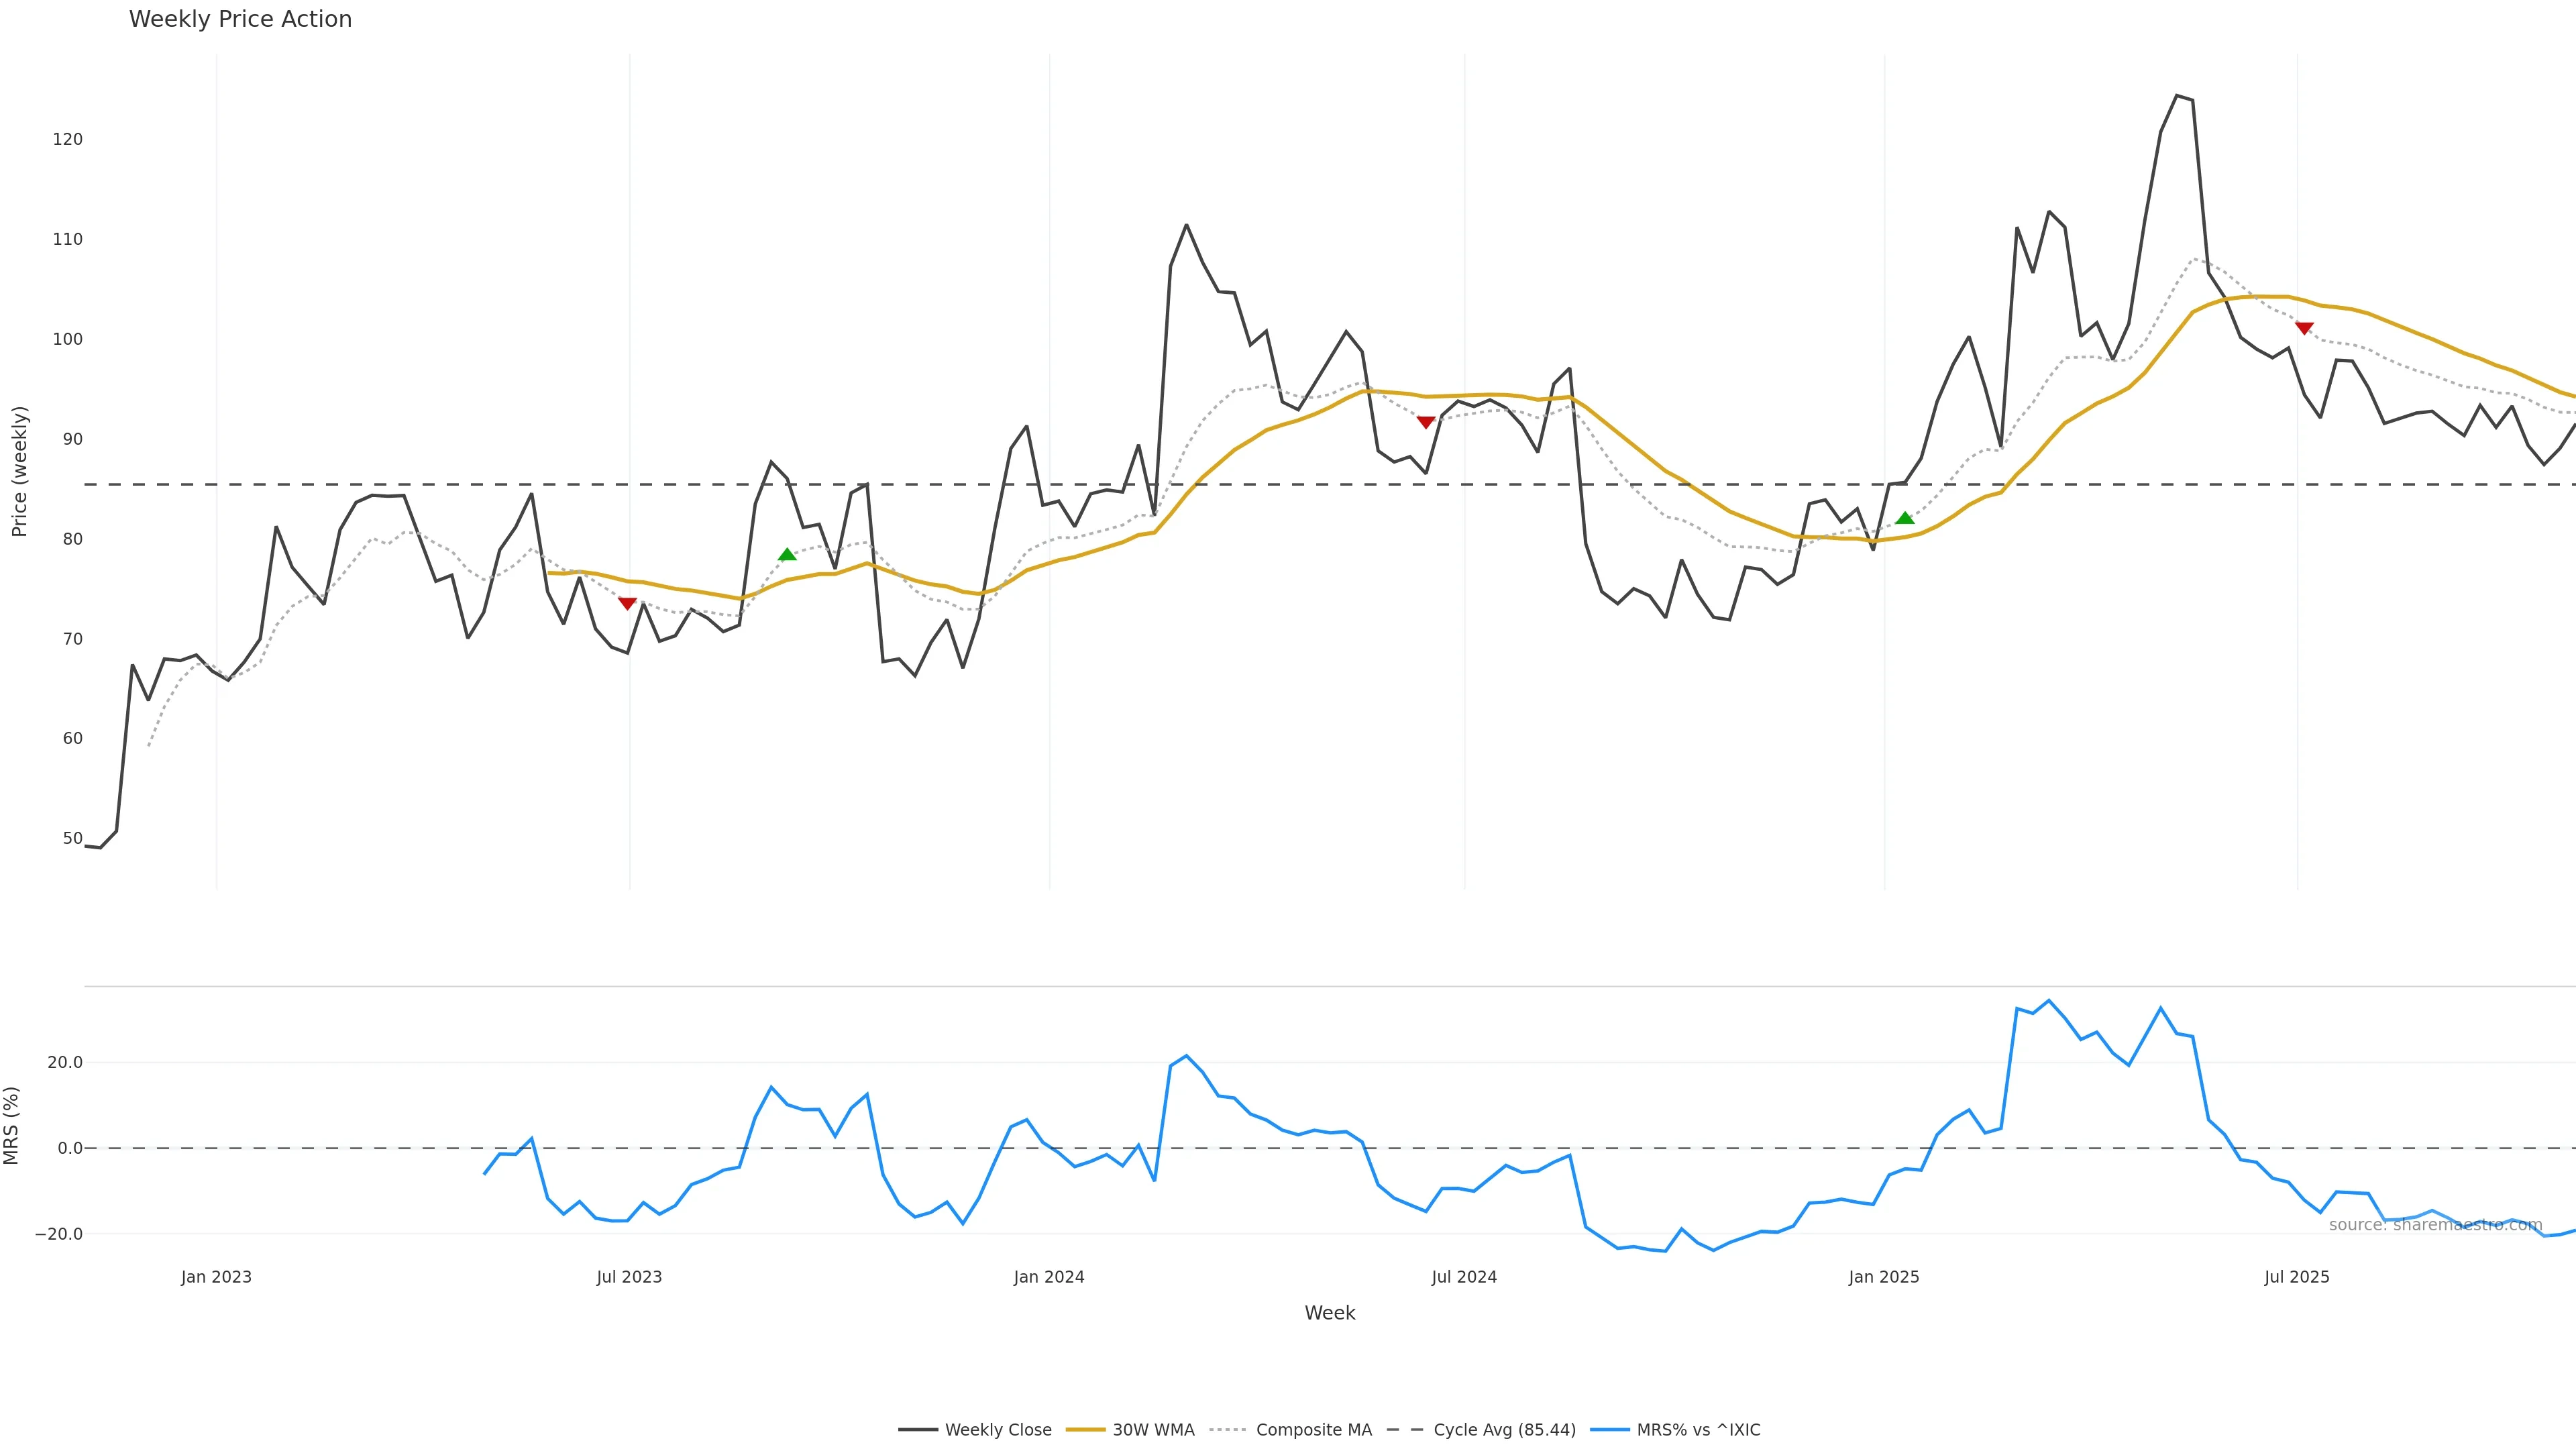Viewport: 2576px width, 1449px height.
Task: Click the Jan 2024 x-axis tick label
Action: 1048,1277
